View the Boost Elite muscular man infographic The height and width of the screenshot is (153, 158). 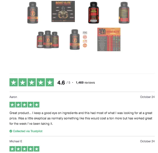coord(63,11)
